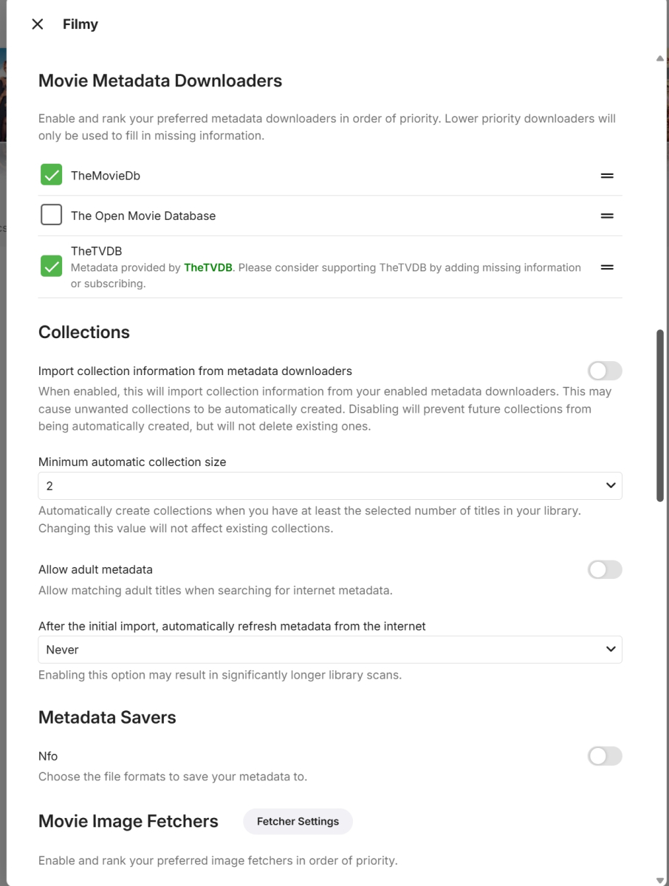Viewport: 669px width, 886px height.
Task: Follow the green TheTVDB link
Action: point(208,267)
